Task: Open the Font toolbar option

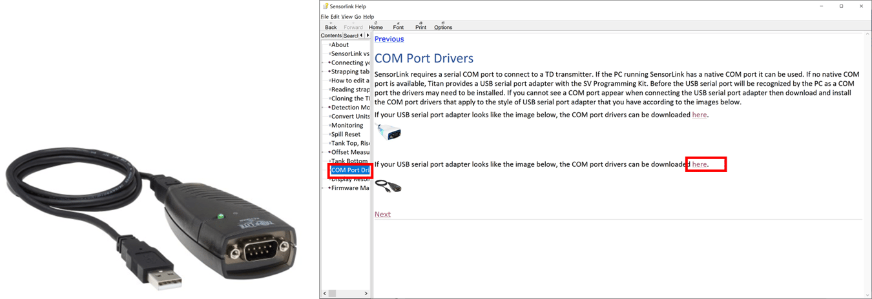Action: (399, 26)
